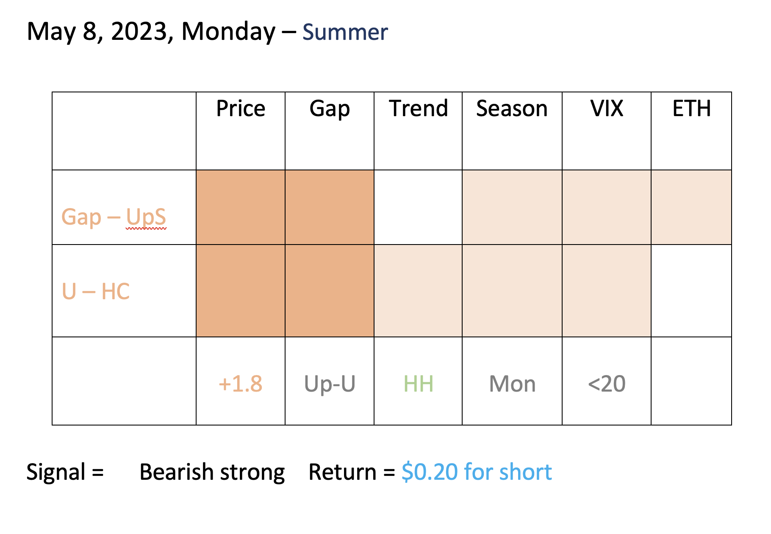Click the VIX column header
This screenshot has height=534, width=771.
tap(607, 131)
